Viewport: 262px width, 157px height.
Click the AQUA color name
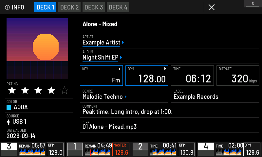coord(21,107)
